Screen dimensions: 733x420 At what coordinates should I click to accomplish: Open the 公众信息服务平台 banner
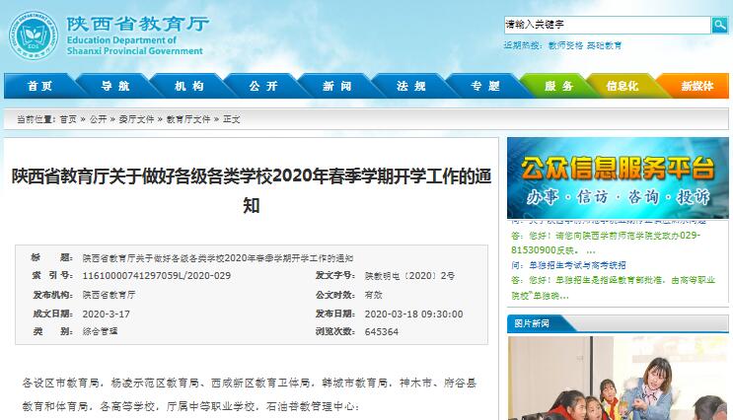[x=618, y=178]
